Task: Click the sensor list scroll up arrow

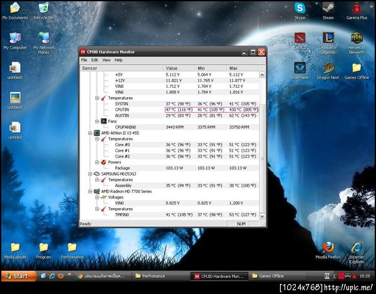Action: [262, 75]
